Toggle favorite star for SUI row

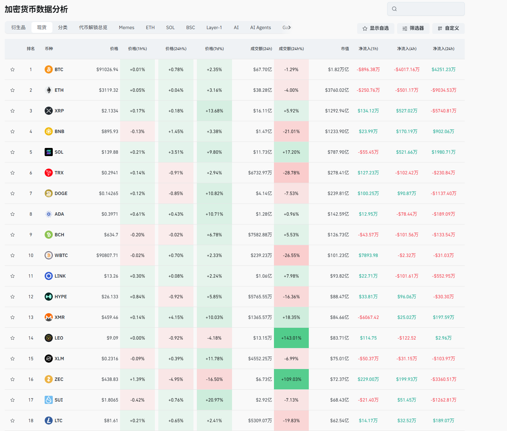pyautogui.click(x=13, y=400)
